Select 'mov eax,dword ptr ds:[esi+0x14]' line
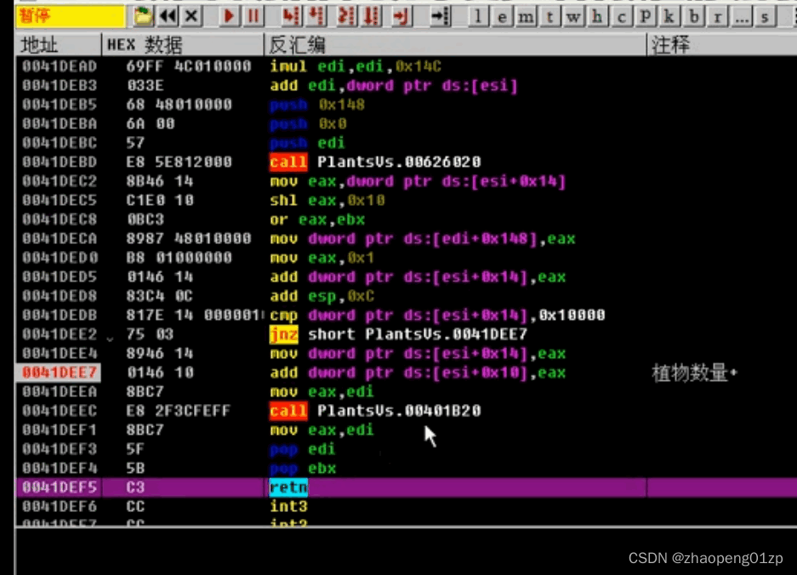Image resolution: width=797 pixels, height=575 pixels. 418,181
